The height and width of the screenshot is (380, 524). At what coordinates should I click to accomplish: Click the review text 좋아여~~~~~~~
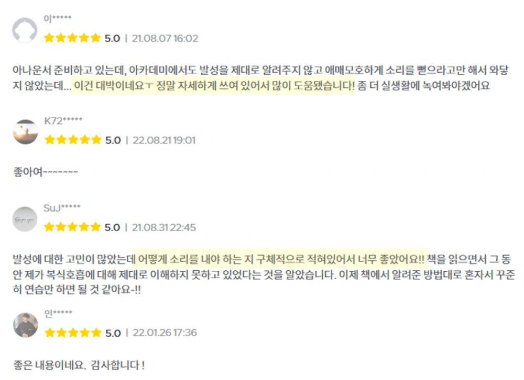point(46,172)
